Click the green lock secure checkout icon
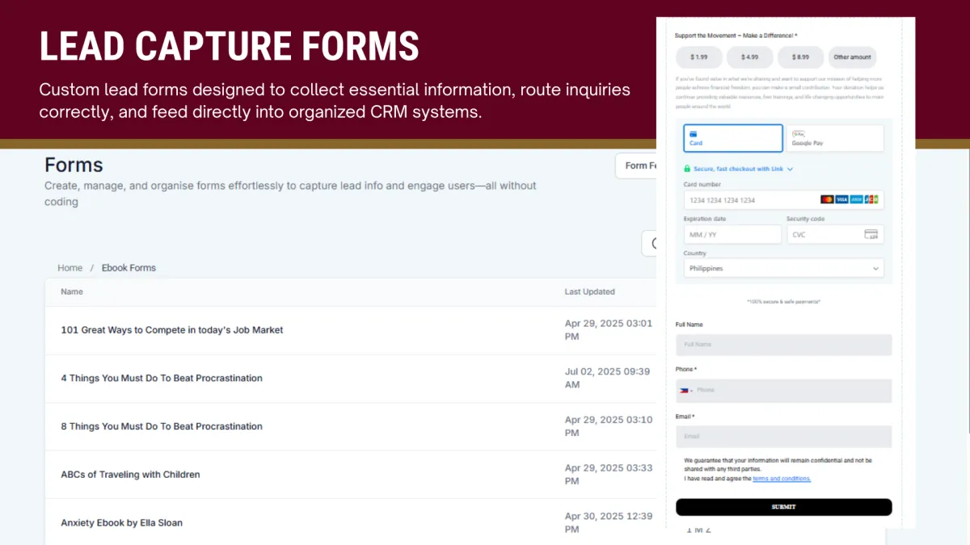 687,169
